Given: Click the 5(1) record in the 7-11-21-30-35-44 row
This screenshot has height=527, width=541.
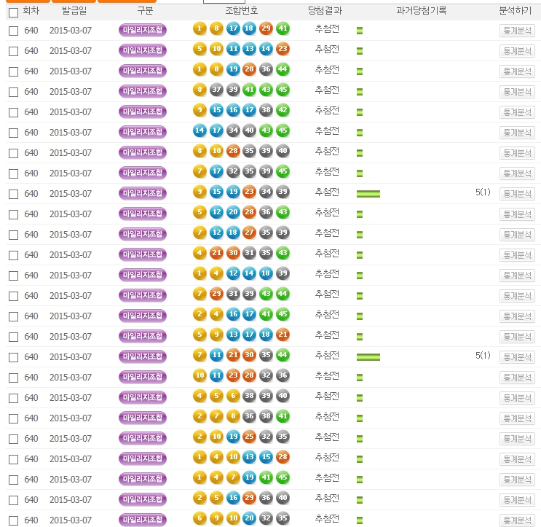Looking at the screenshot, I should (x=483, y=356).
